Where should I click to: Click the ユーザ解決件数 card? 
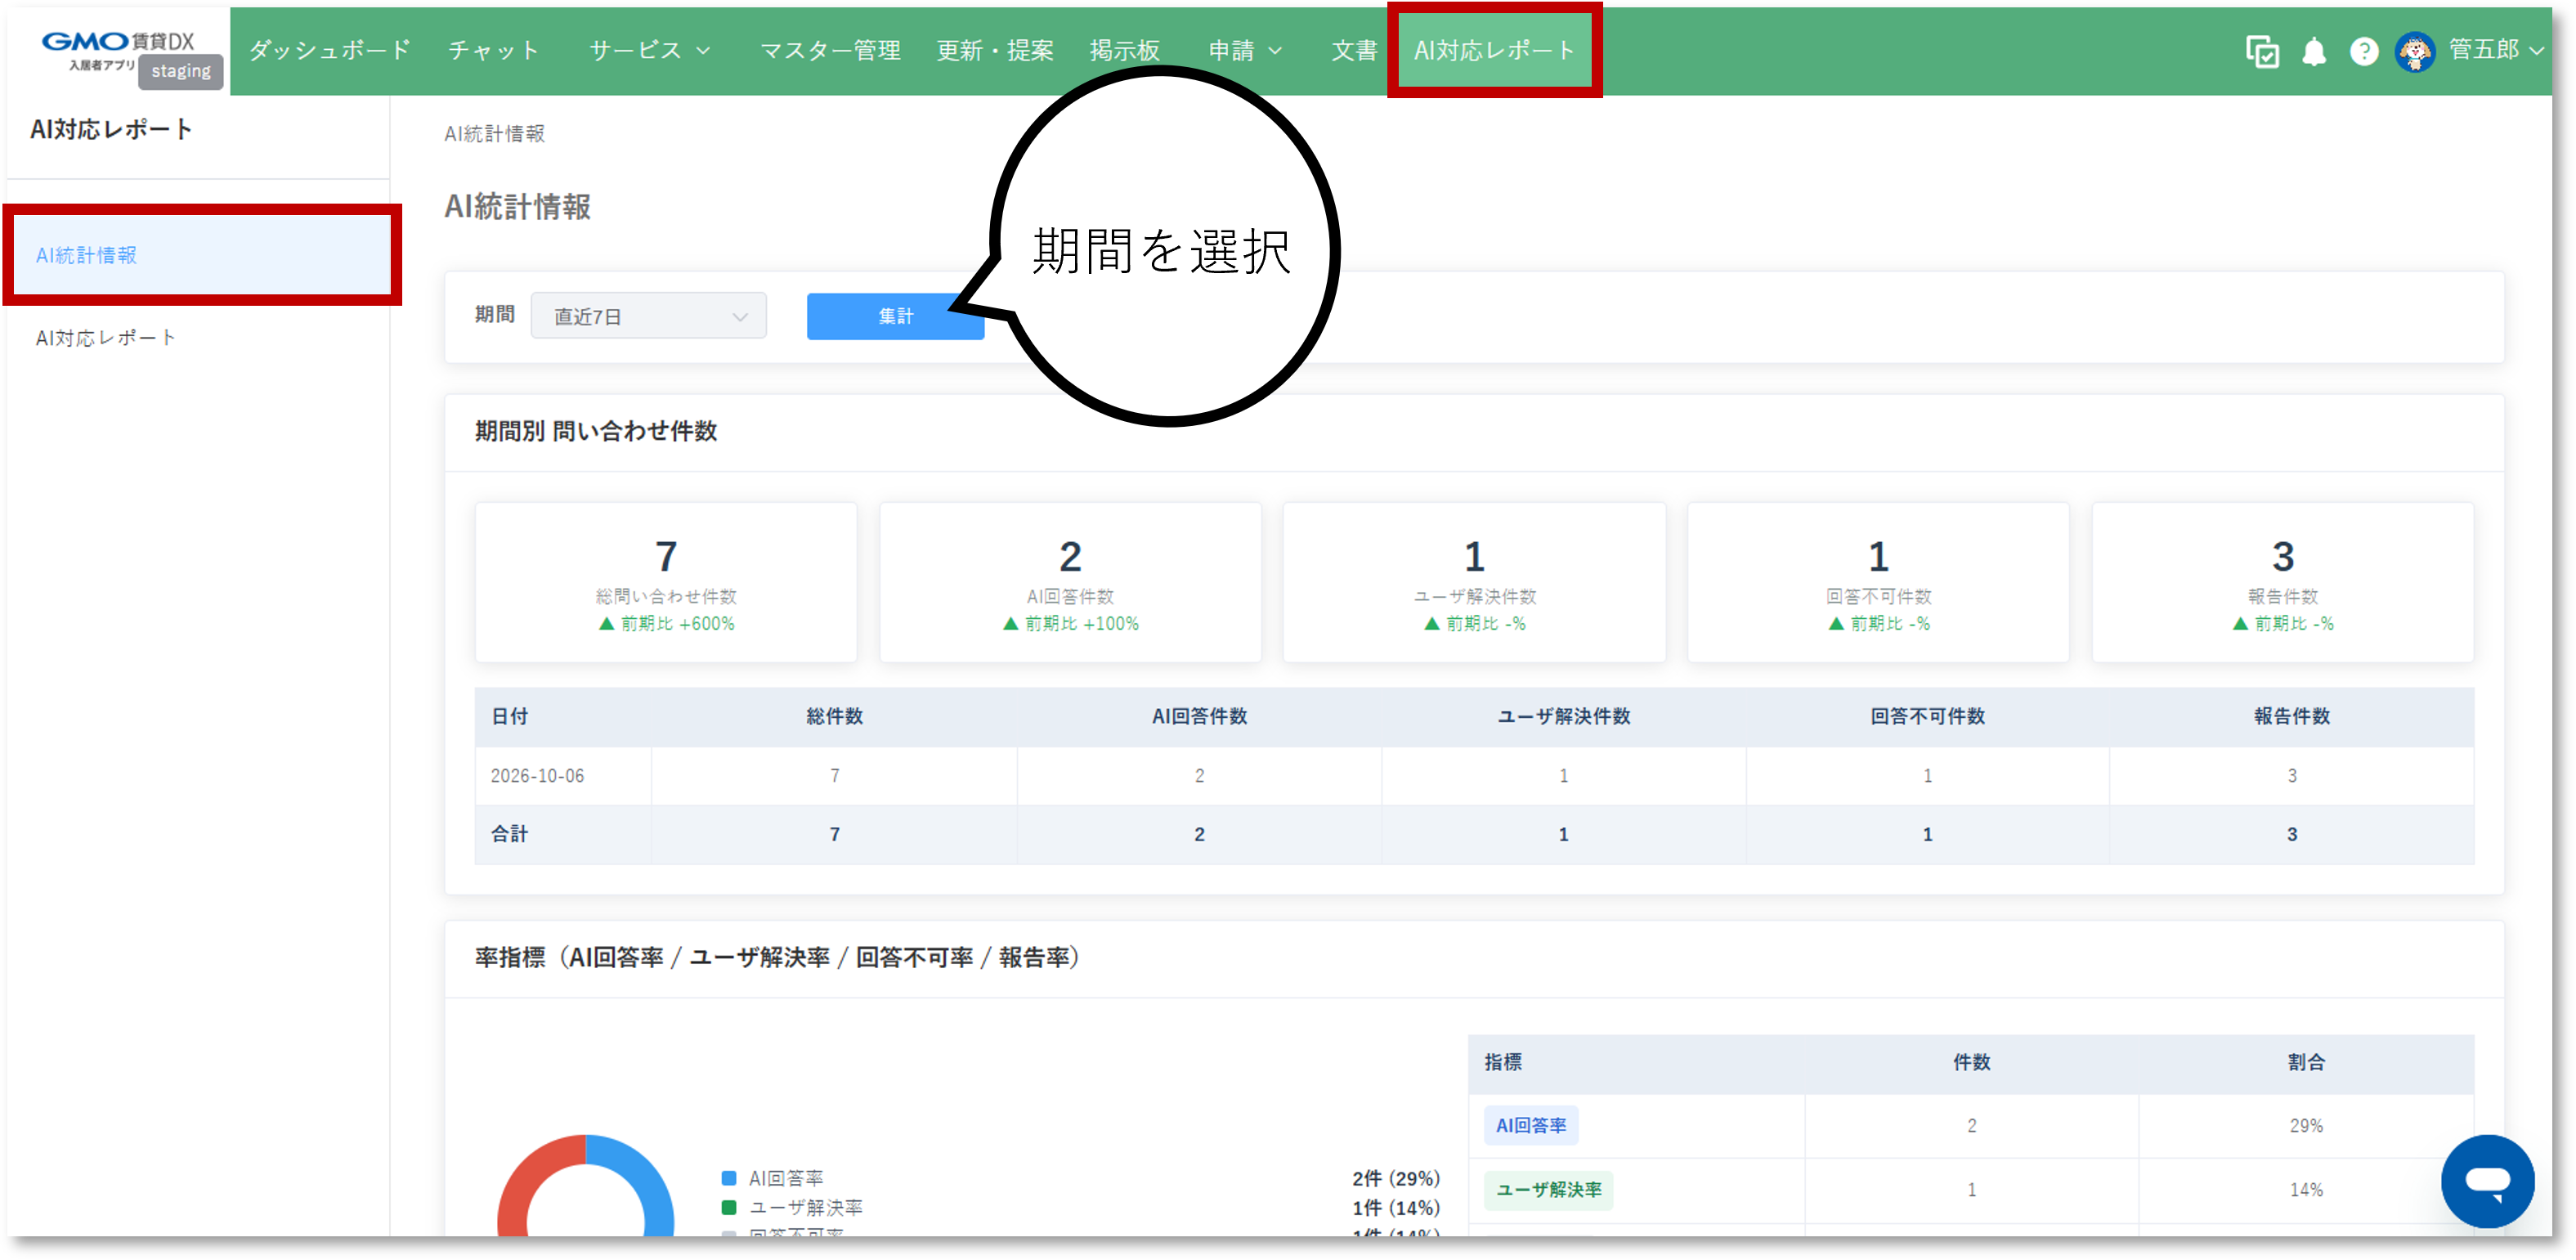tap(1474, 582)
